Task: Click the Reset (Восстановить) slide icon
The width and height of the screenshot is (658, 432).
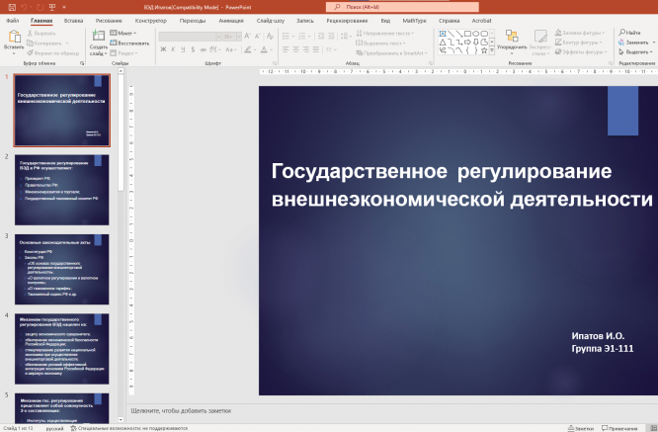Action: pos(130,43)
